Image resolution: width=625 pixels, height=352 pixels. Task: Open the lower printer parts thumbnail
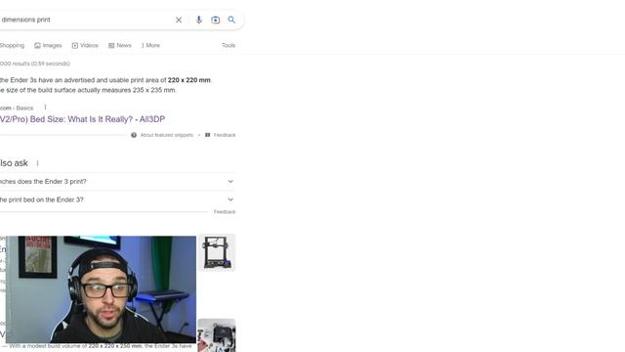point(217,335)
